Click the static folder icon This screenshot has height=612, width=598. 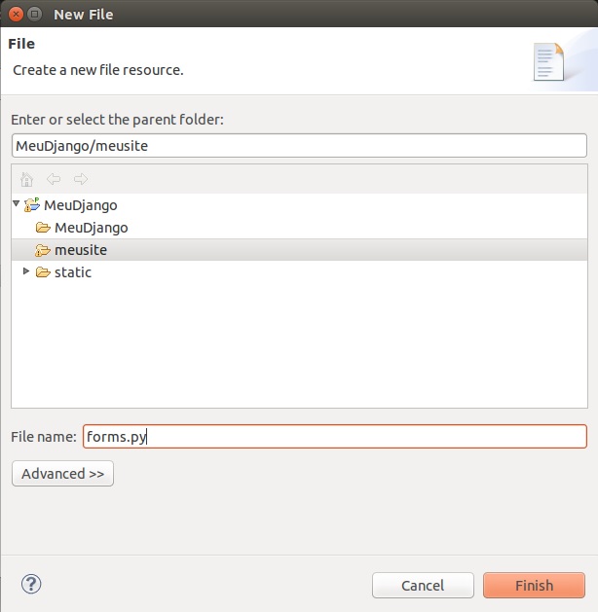[43, 272]
